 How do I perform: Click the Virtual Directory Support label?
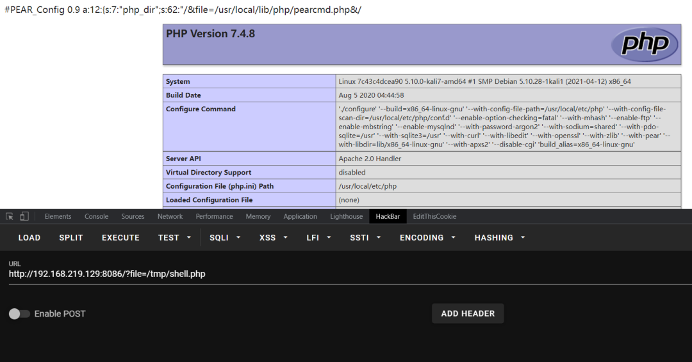[208, 172]
